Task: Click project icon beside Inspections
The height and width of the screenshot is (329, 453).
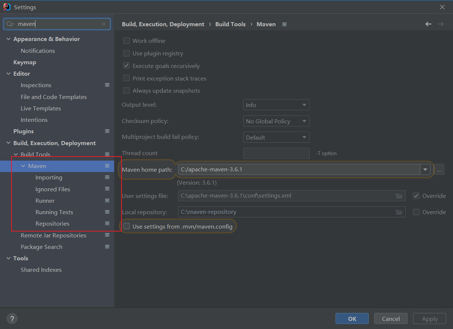Action: point(107,85)
